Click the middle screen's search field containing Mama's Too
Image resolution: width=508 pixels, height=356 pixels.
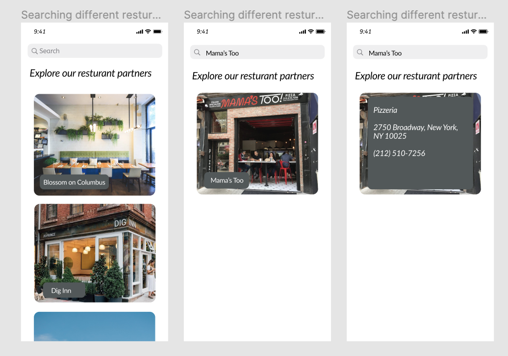tap(257, 52)
